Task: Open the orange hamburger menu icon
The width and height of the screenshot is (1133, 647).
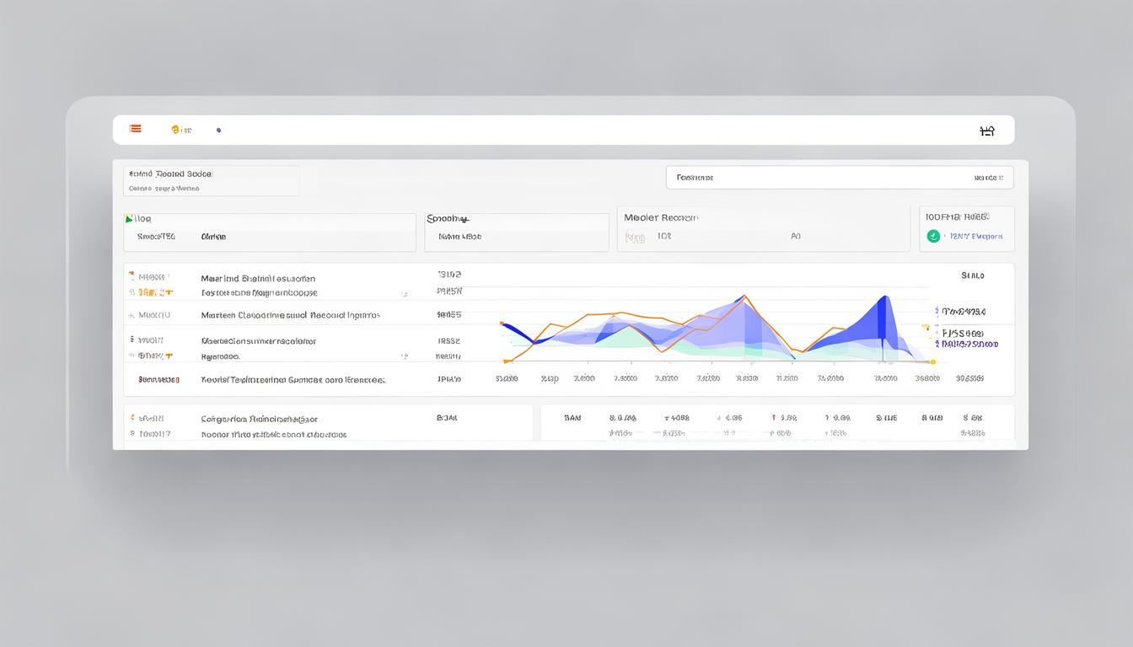Action: tap(135, 129)
